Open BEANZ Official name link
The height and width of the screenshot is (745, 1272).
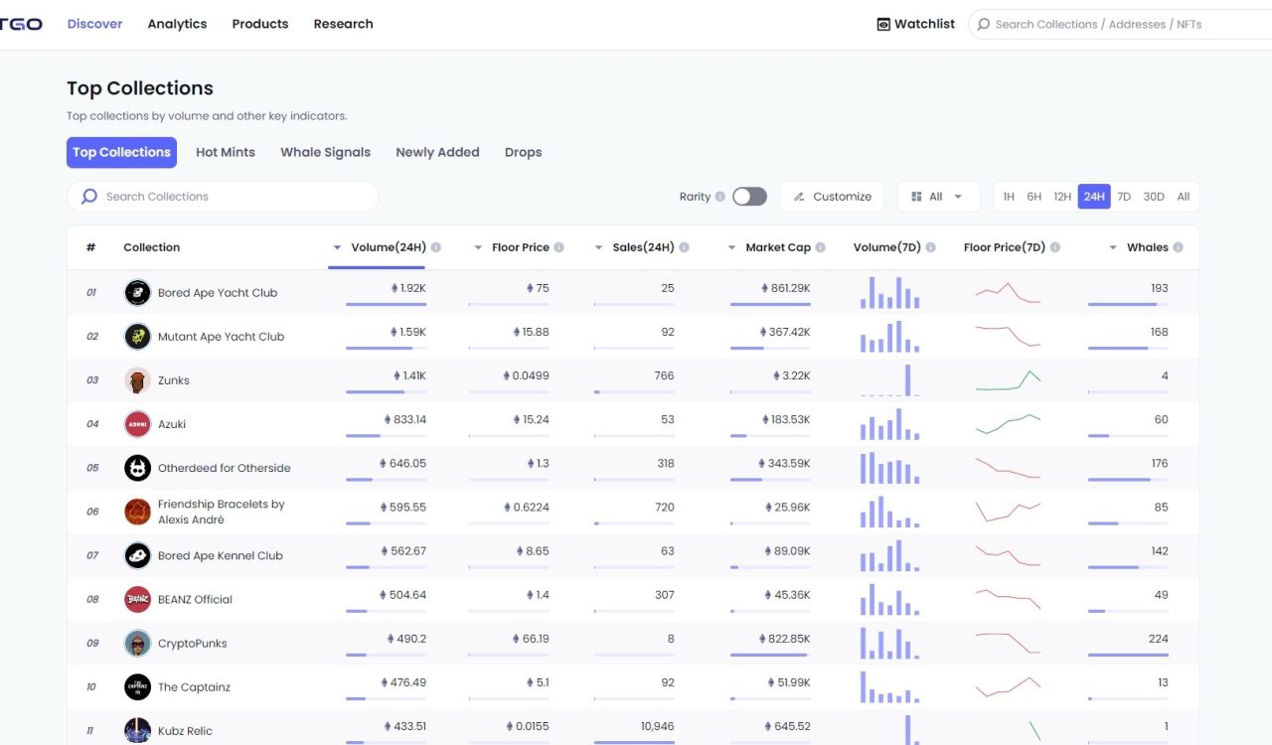tap(195, 599)
